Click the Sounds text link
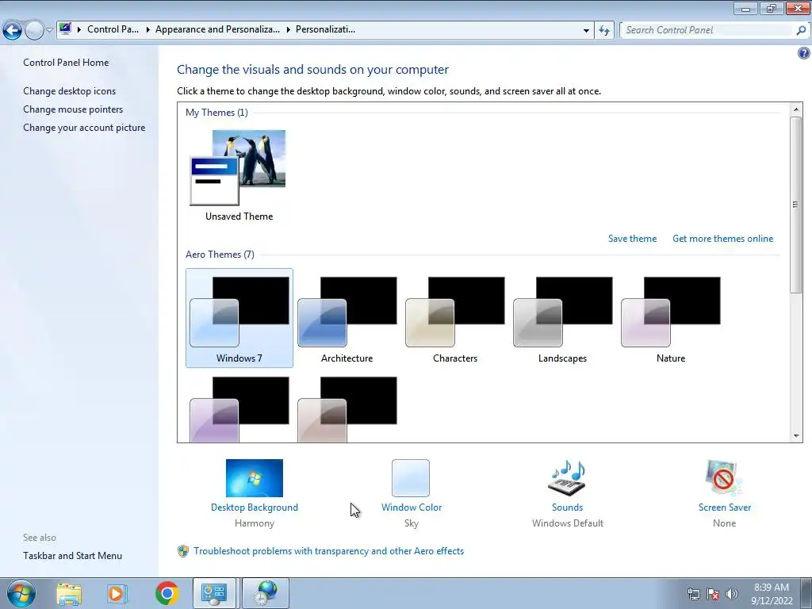The width and height of the screenshot is (812, 609). pos(567,507)
